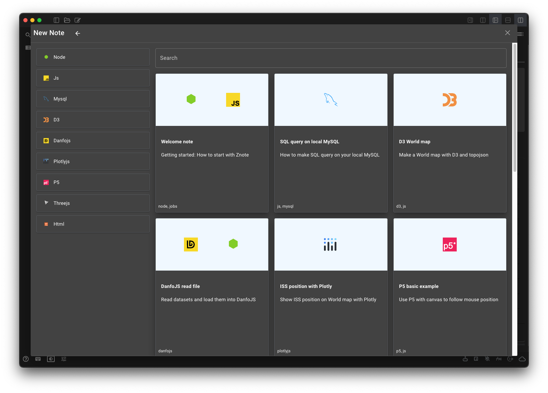Filter templates by D3
Viewport: 548px width, 393px height.
[x=93, y=120]
